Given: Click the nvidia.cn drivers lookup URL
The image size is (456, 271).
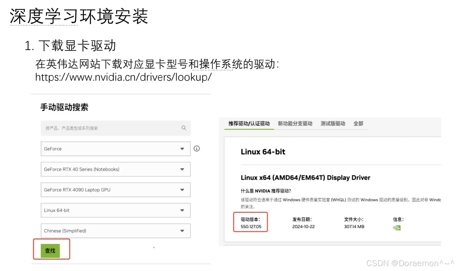Looking at the screenshot, I should [123, 77].
